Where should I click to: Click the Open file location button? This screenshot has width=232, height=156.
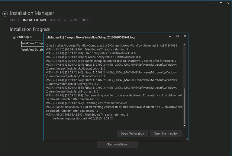pos(132,133)
